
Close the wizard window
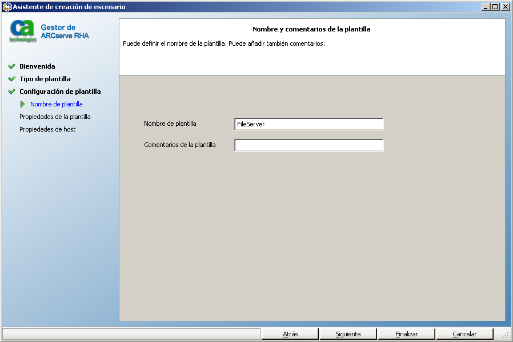click(x=506, y=6)
